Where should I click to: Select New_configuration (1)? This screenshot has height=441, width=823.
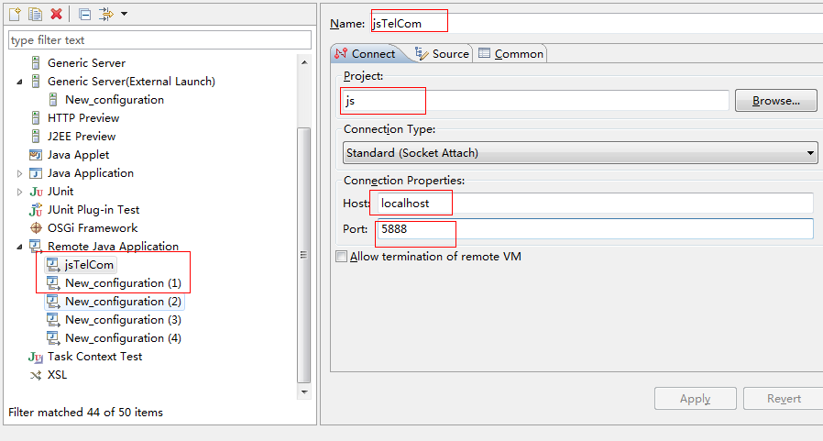(123, 283)
